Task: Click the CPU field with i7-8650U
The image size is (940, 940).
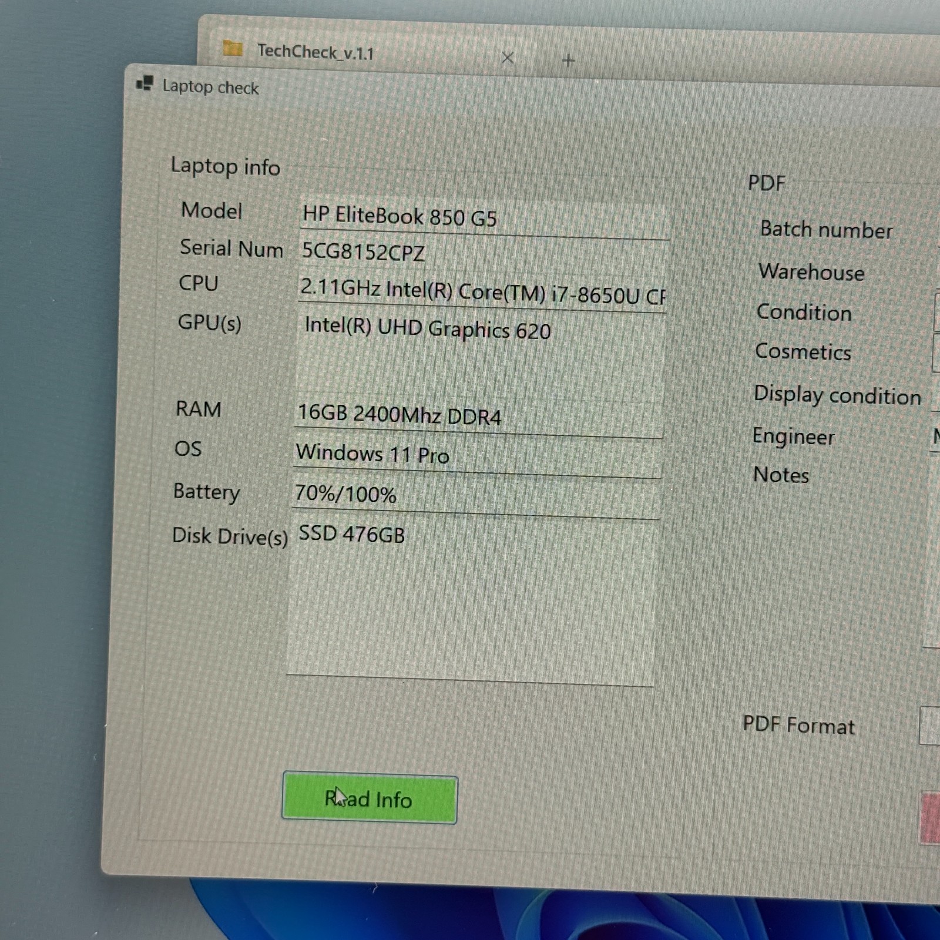Action: [482, 291]
